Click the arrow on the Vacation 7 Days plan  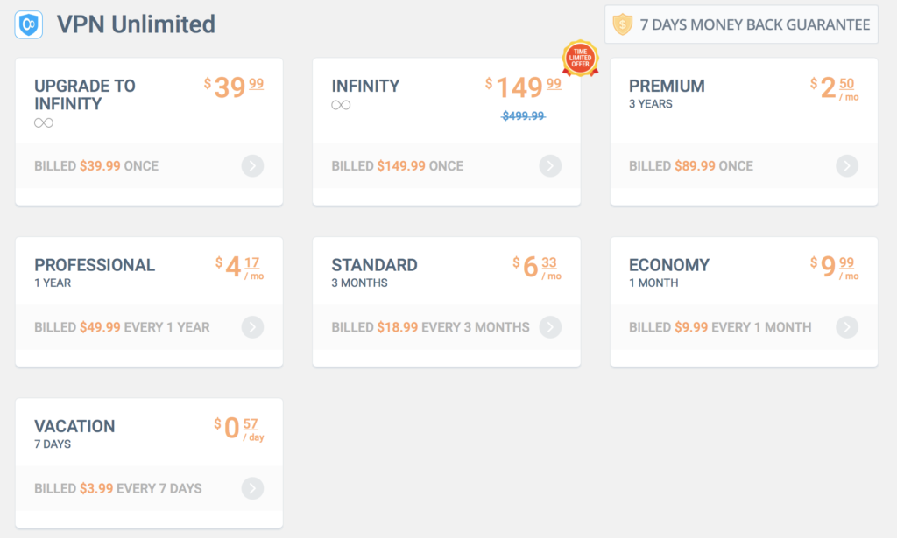click(252, 488)
